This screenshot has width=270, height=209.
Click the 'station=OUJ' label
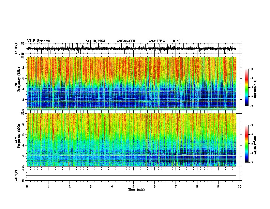126,41
